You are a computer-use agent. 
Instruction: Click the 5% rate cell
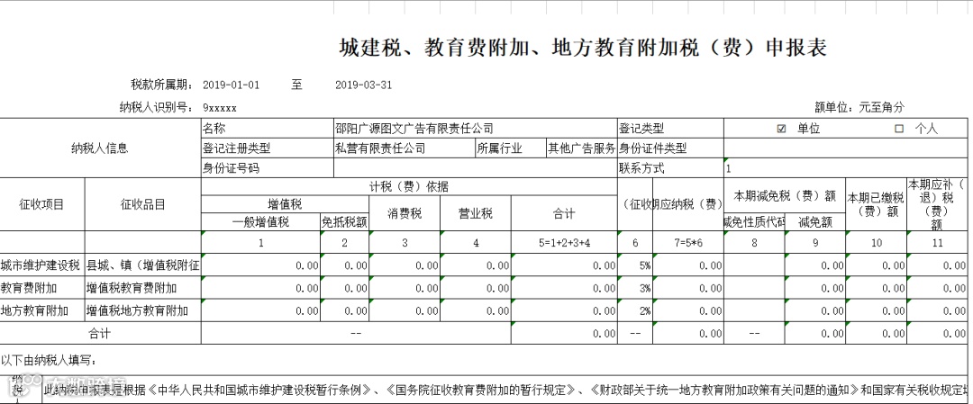[x=635, y=265]
